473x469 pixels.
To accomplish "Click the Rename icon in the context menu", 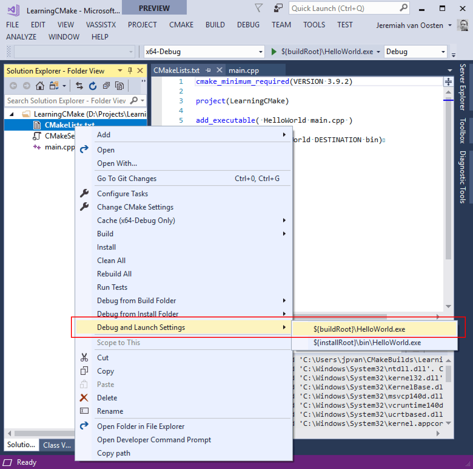I will [x=84, y=411].
